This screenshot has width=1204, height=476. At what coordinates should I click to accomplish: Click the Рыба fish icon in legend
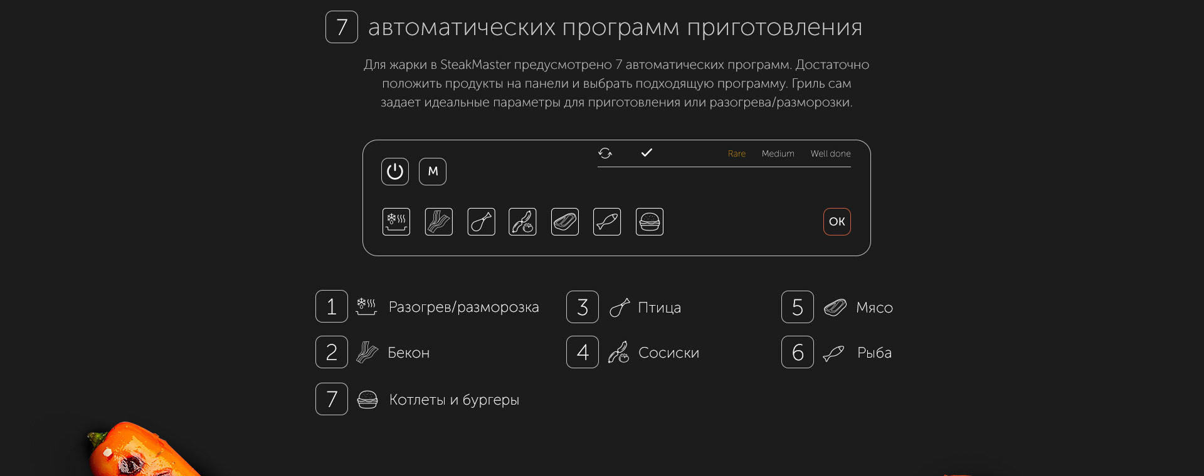[x=833, y=353]
